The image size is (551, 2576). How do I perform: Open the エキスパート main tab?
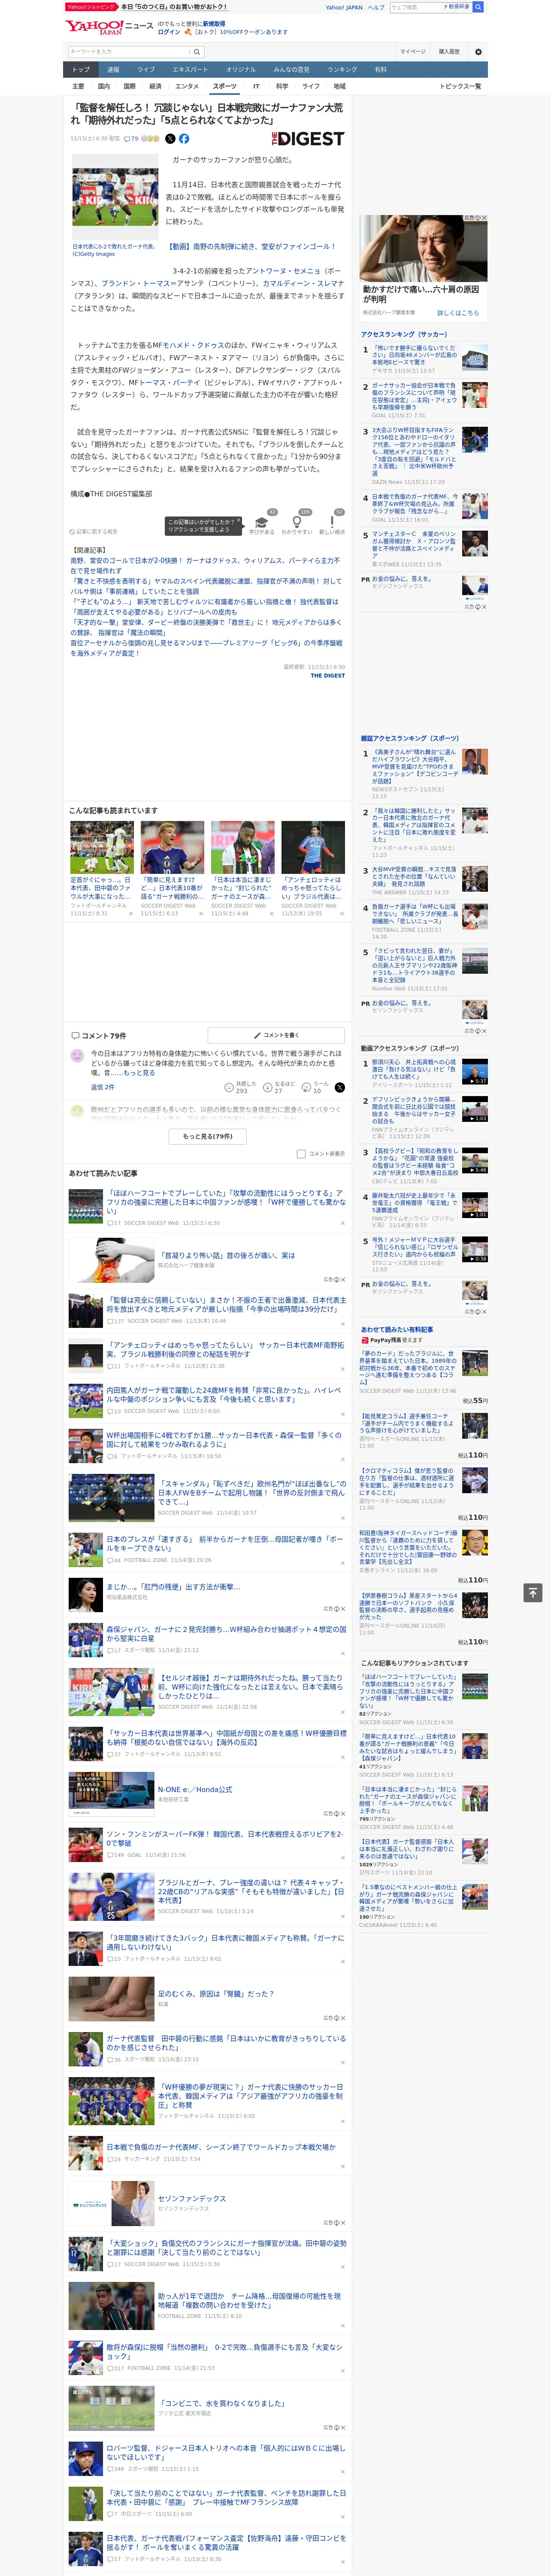point(190,69)
